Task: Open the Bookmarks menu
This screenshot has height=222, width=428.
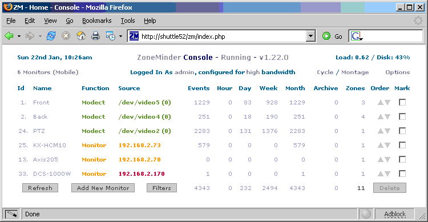Action: pos(96,21)
